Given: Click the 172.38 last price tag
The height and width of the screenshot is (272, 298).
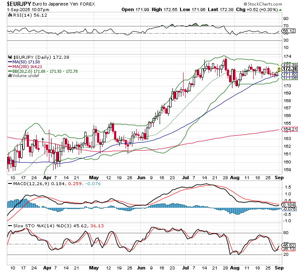Looking at the screenshot, I should (x=289, y=69).
